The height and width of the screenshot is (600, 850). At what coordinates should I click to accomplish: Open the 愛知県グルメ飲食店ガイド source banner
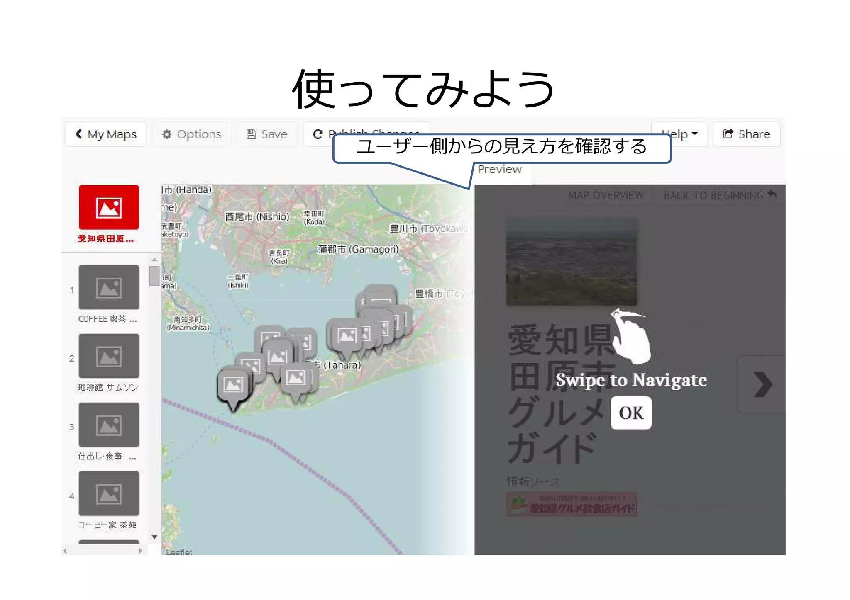[x=571, y=504]
